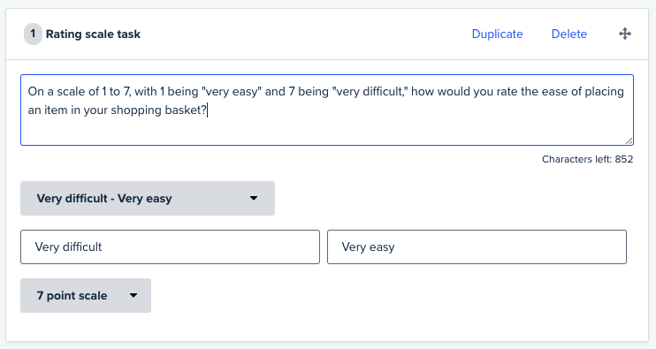
Task: Click the task number 1 badge
Action: click(33, 34)
